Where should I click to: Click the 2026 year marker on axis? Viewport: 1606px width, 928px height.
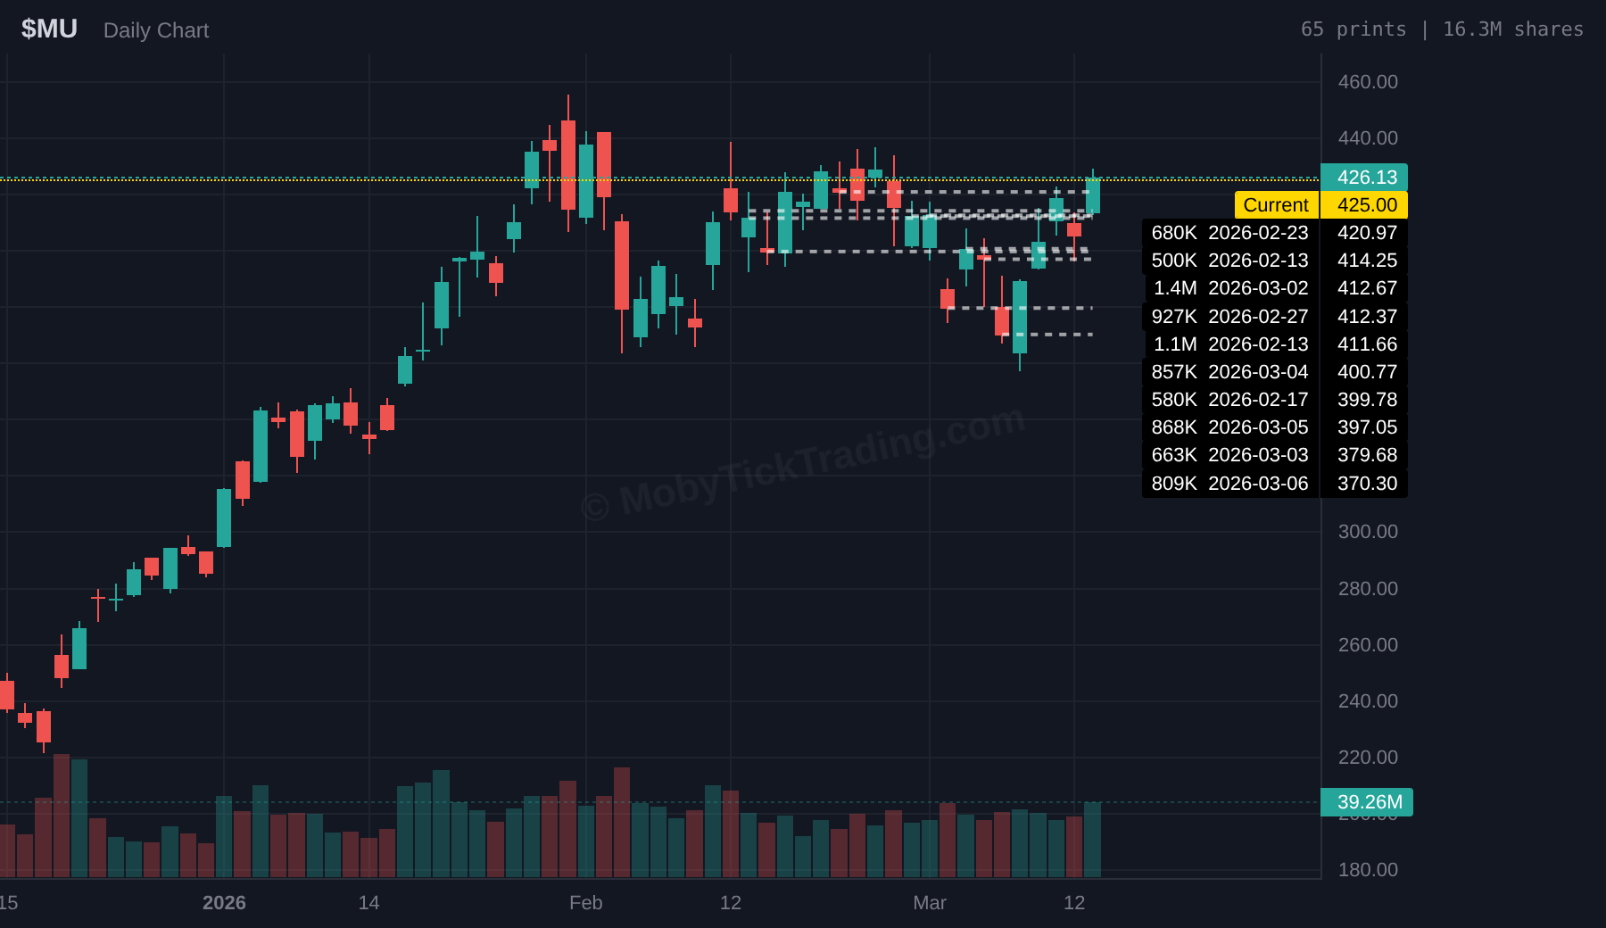(224, 903)
